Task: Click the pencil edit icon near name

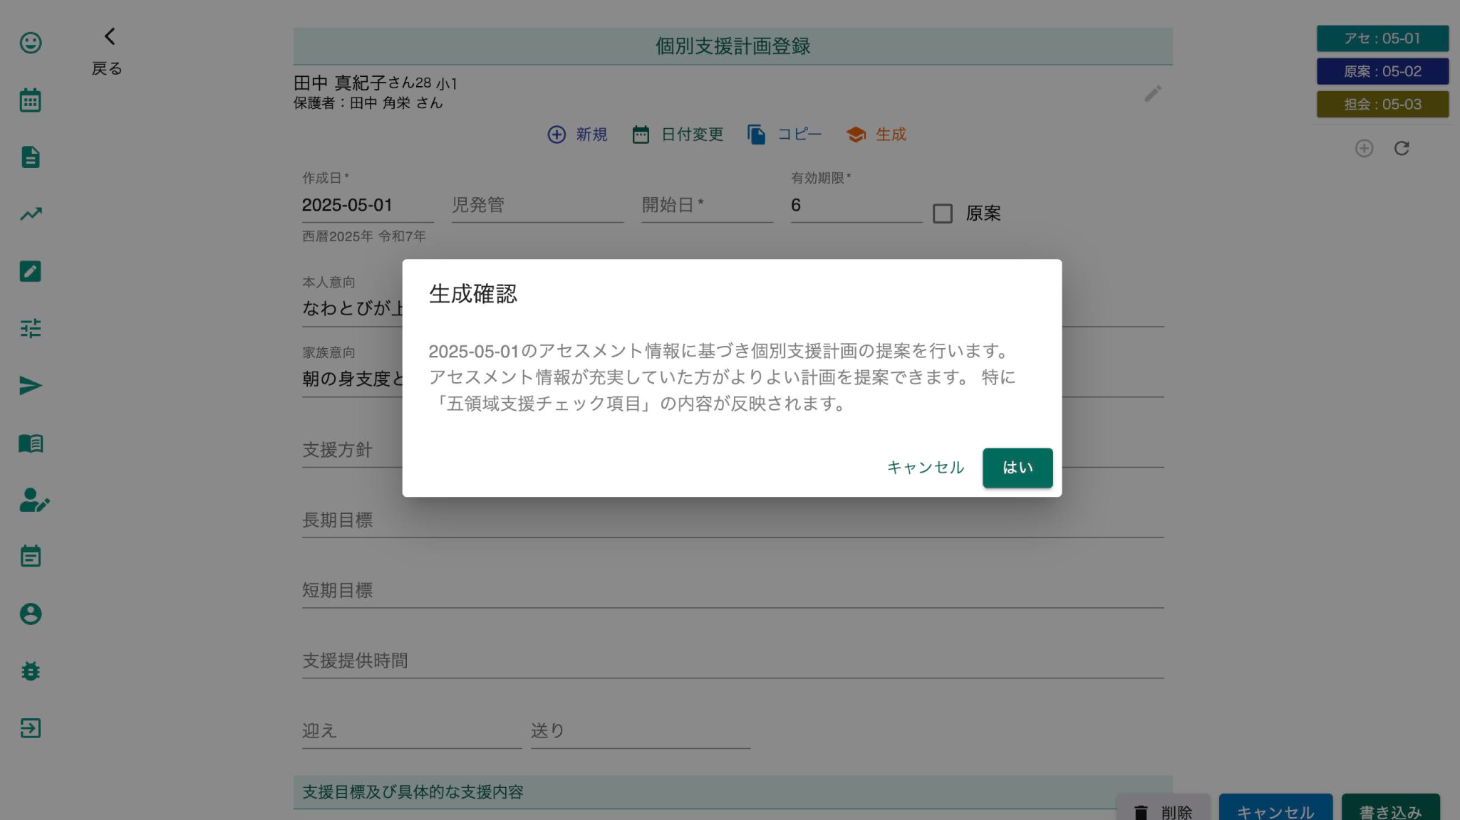Action: coord(1153,93)
